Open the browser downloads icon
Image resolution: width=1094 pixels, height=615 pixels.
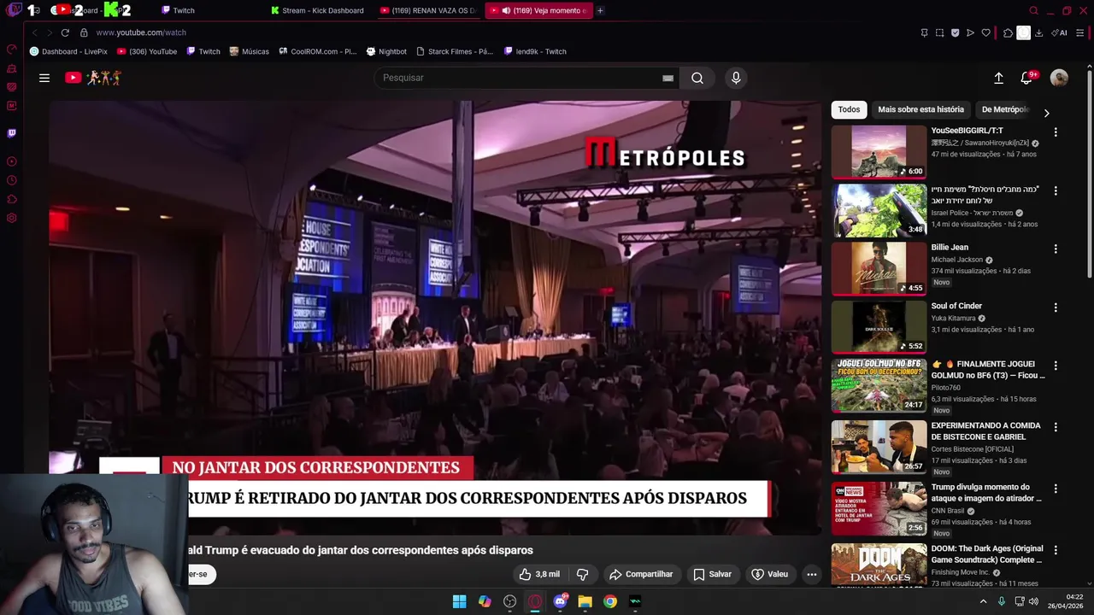coord(1038,32)
